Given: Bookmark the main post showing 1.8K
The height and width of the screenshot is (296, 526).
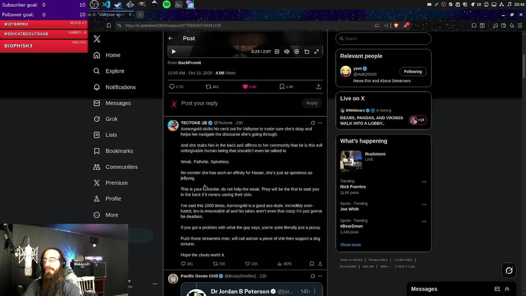Looking at the screenshot, I should 286,87.
